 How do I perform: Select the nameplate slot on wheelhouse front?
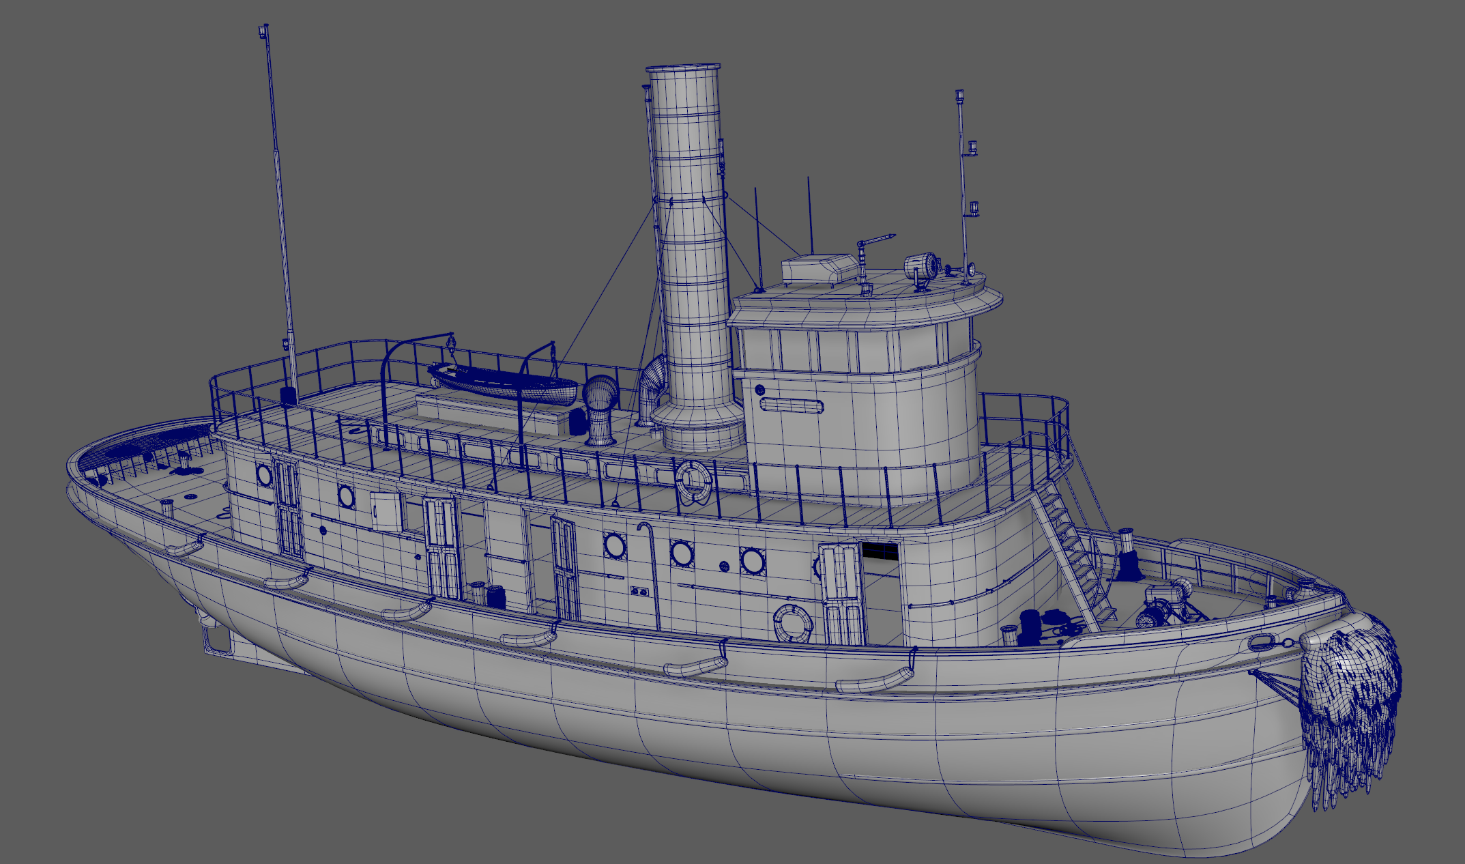pyautogui.click(x=792, y=406)
